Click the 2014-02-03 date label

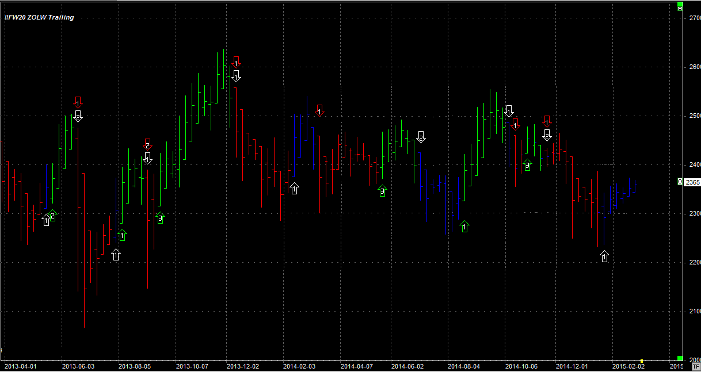[x=299, y=366]
